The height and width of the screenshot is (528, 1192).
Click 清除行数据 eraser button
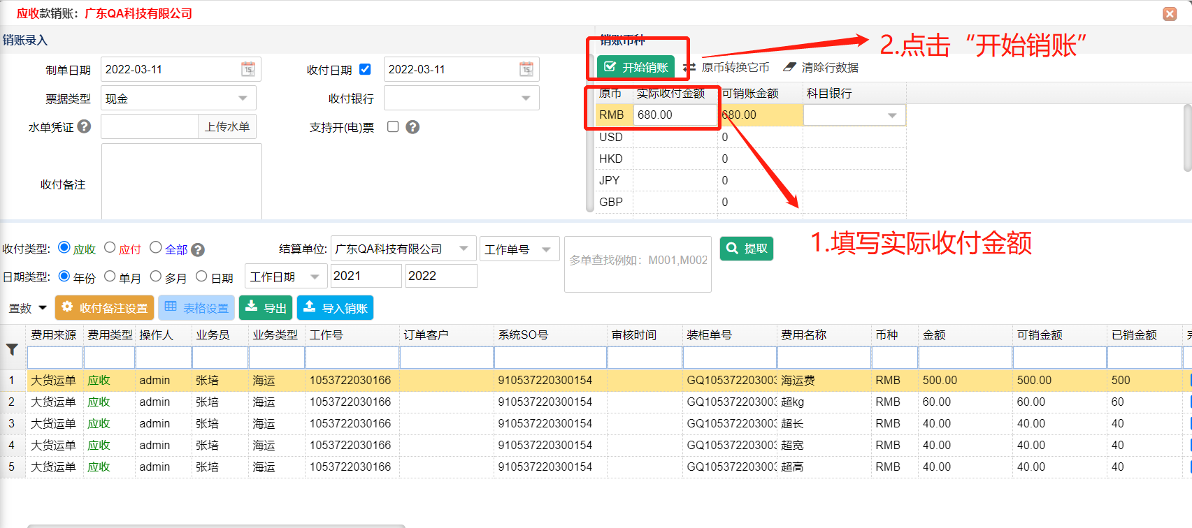tap(821, 67)
